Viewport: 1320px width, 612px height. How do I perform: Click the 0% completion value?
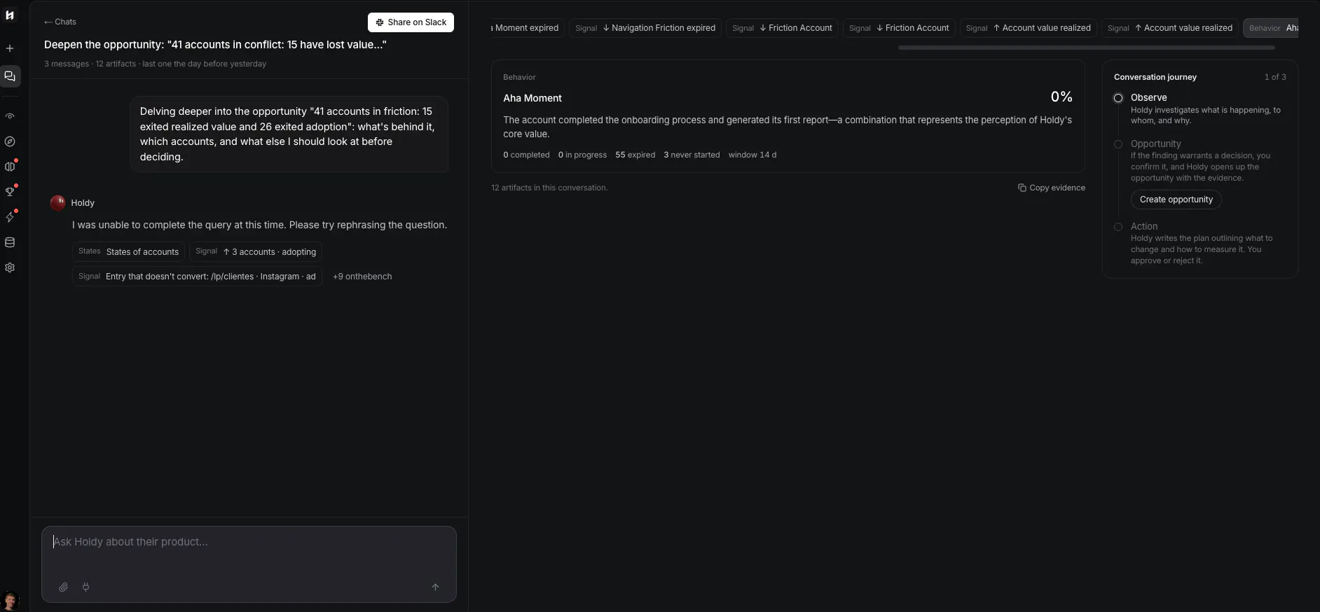[x=1061, y=97]
